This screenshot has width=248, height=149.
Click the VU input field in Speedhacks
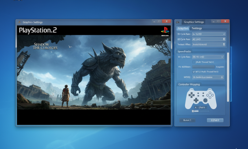203,67
